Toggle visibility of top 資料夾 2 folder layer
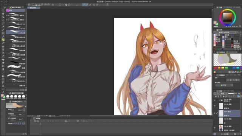The width and height of the screenshot is (242, 136). pyautogui.click(x=215, y=100)
